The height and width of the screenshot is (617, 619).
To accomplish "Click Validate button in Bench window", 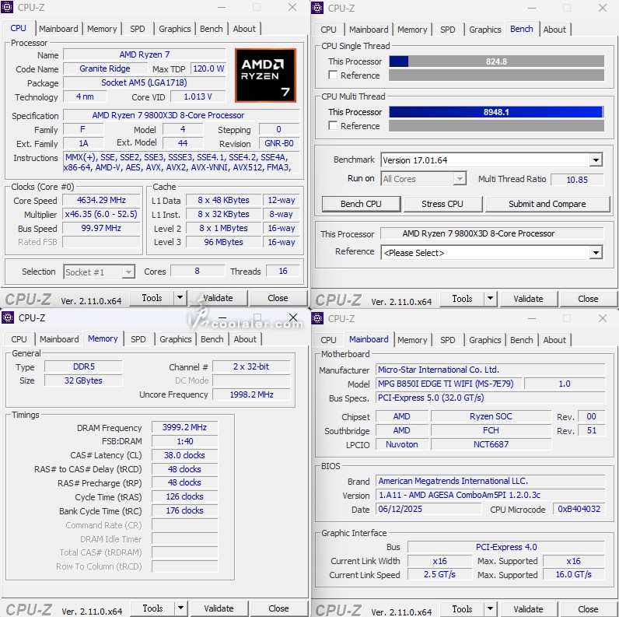I will pos(528,299).
